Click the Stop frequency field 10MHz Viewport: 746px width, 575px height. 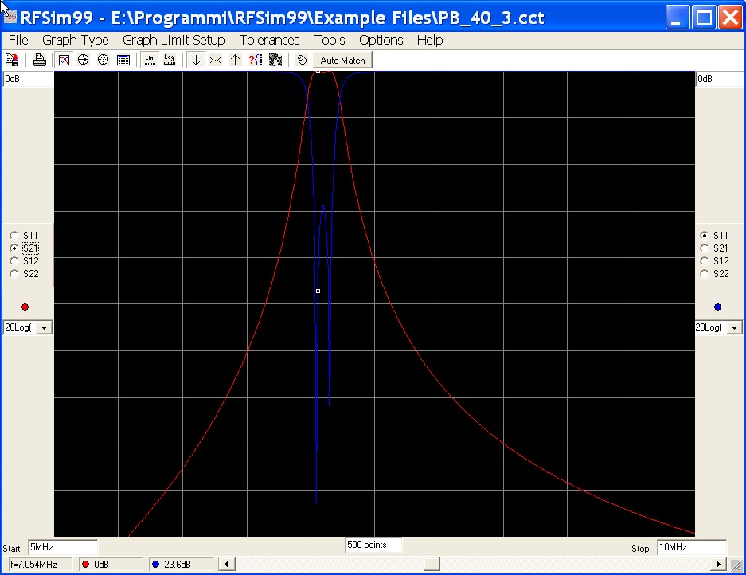[x=692, y=547]
